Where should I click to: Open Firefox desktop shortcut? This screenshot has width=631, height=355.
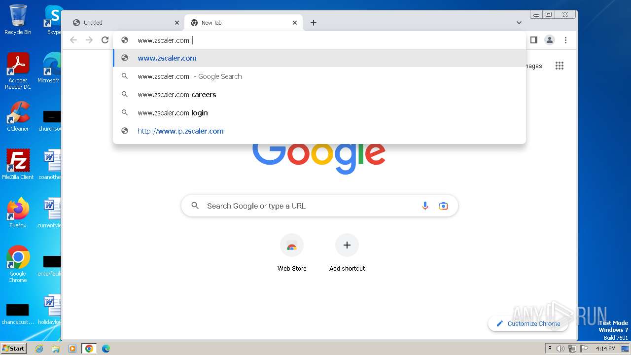click(18, 213)
